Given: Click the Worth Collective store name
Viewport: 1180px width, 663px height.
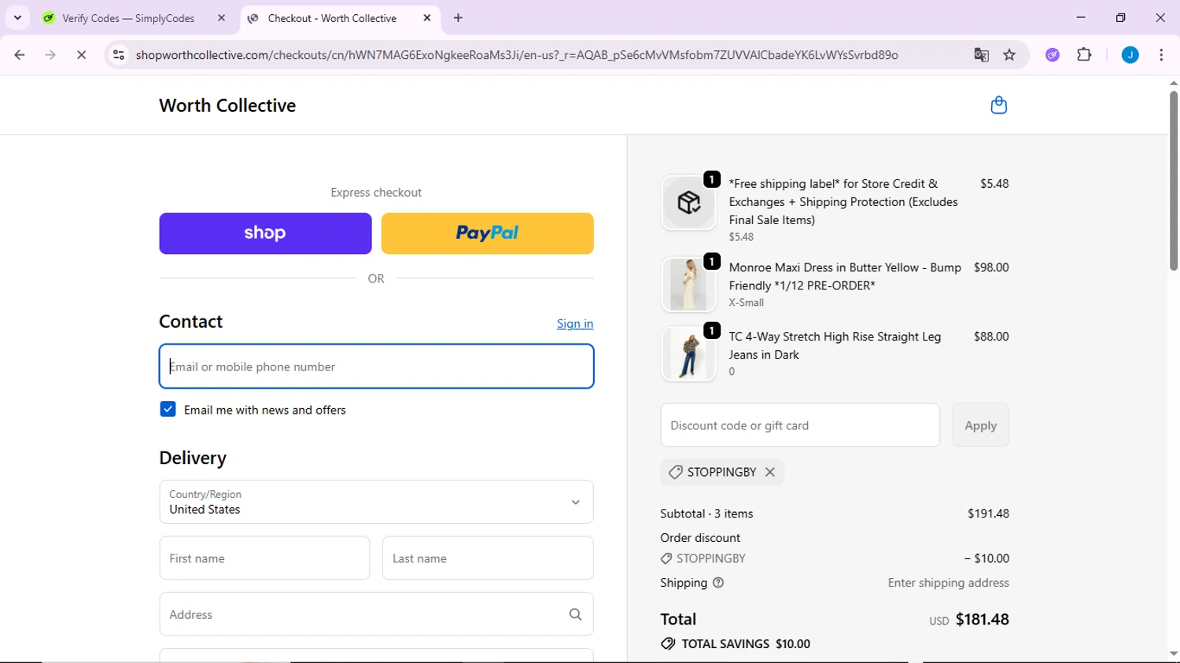Looking at the screenshot, I should 227,105.
